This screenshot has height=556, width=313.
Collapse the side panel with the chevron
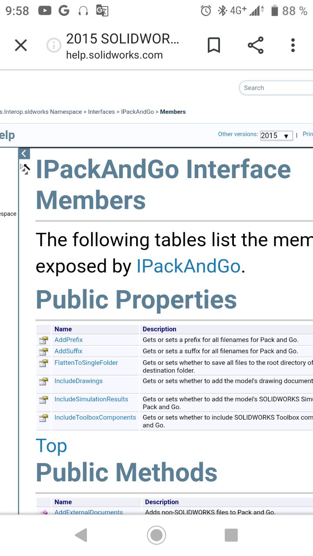tap(24, 153)
